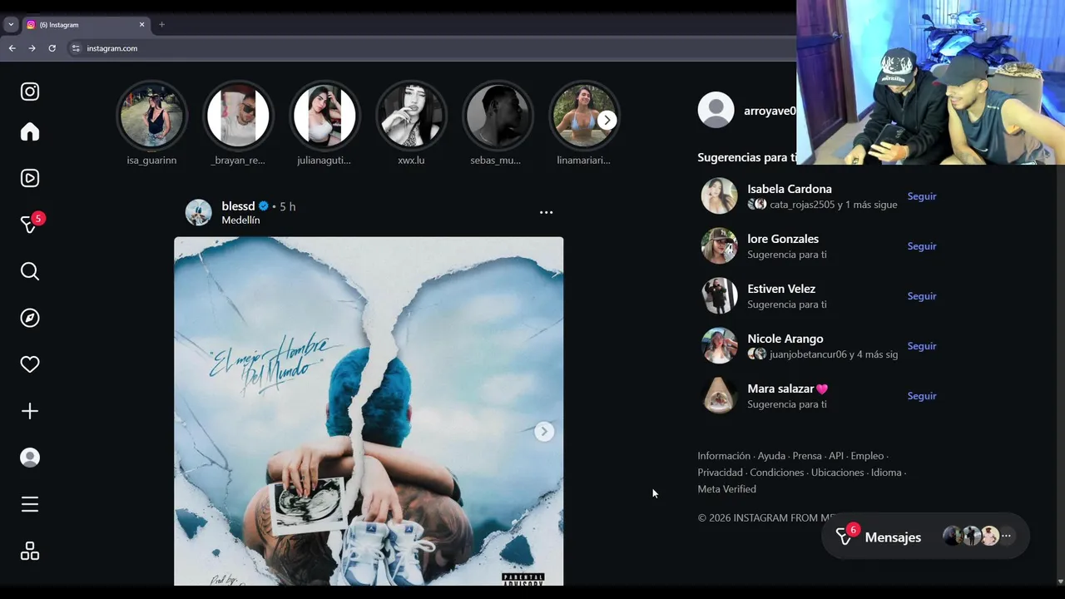This screenshot has height=599, width=1065.
Task: Follow Estiven Velez
Action: pos(922,296)
